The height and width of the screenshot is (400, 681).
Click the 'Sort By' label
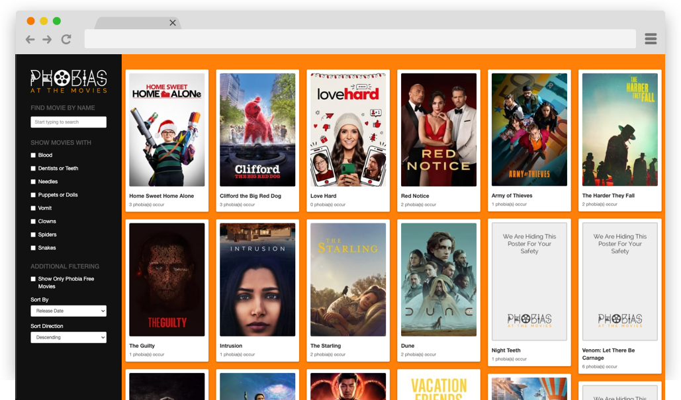pyautogui.click(x=40, y=300)
